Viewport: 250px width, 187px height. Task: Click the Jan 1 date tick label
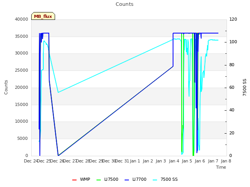[x=135, y=161]
